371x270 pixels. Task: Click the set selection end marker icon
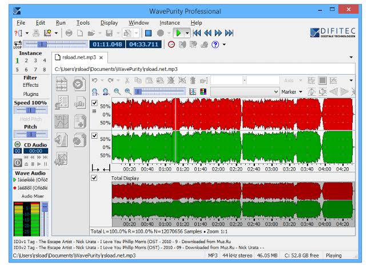(106, 168)
